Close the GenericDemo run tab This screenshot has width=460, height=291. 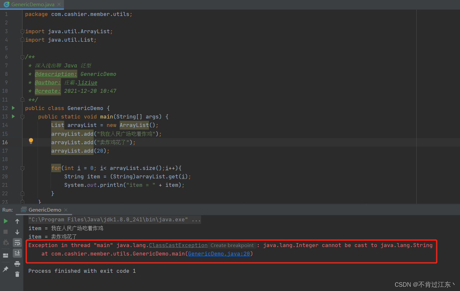point(66,210)
